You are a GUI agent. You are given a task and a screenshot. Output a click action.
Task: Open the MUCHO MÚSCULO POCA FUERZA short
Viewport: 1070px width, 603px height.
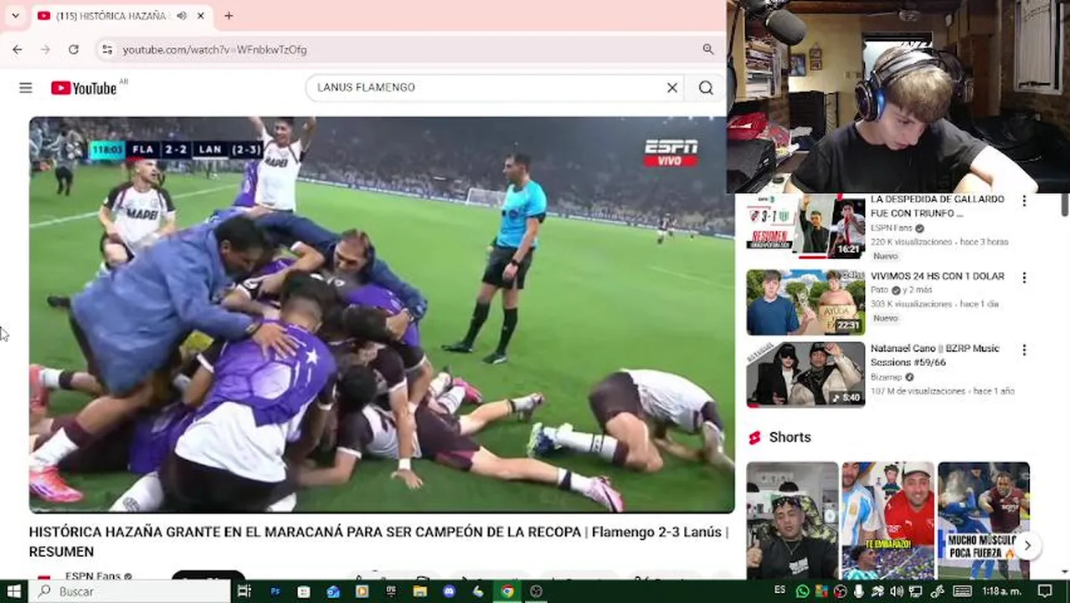pyautogui.click(x=983, y=520)
